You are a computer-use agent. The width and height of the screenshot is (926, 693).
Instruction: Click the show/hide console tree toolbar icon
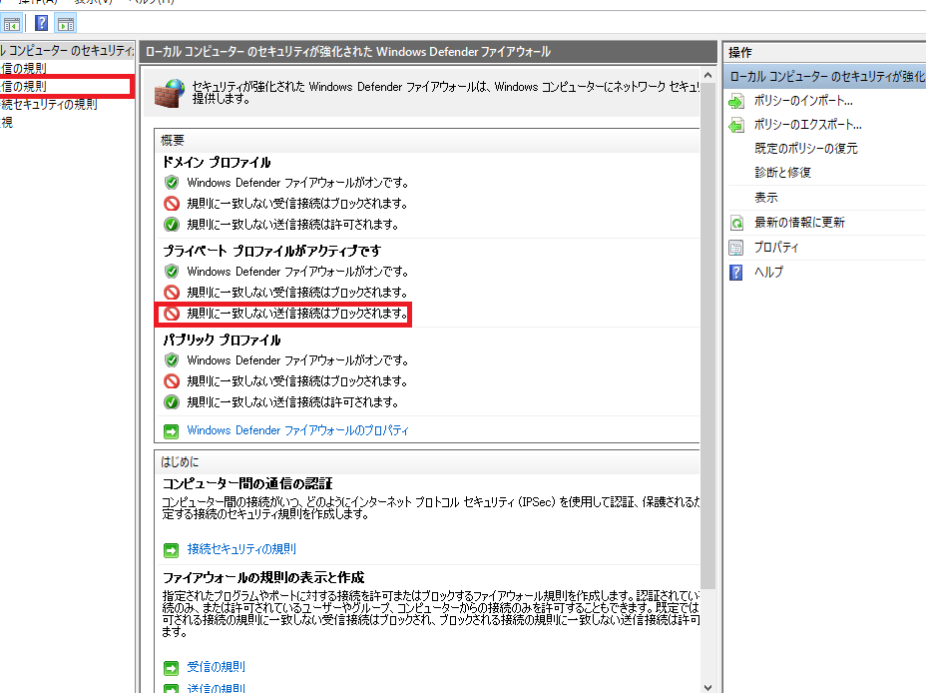(12, 24)
